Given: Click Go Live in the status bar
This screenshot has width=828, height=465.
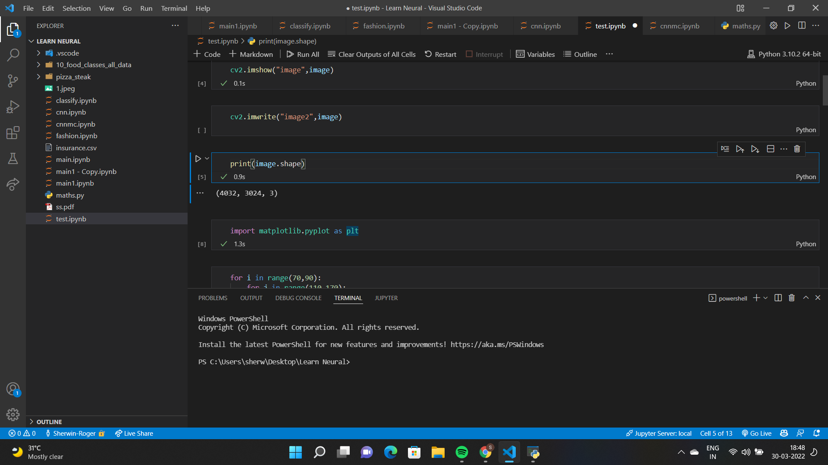Looking at the screenshot, I should pyautogui.click(x=756, y=434).
